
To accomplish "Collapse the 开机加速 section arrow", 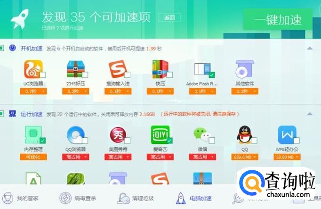I will pos(310,49).
